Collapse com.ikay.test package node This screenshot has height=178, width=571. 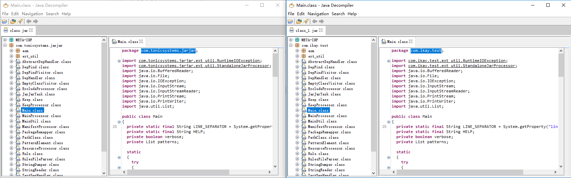click(x=291, y=45)
